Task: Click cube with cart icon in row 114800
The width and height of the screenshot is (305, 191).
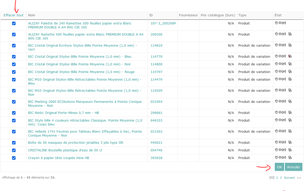Action: coord(290,64)
